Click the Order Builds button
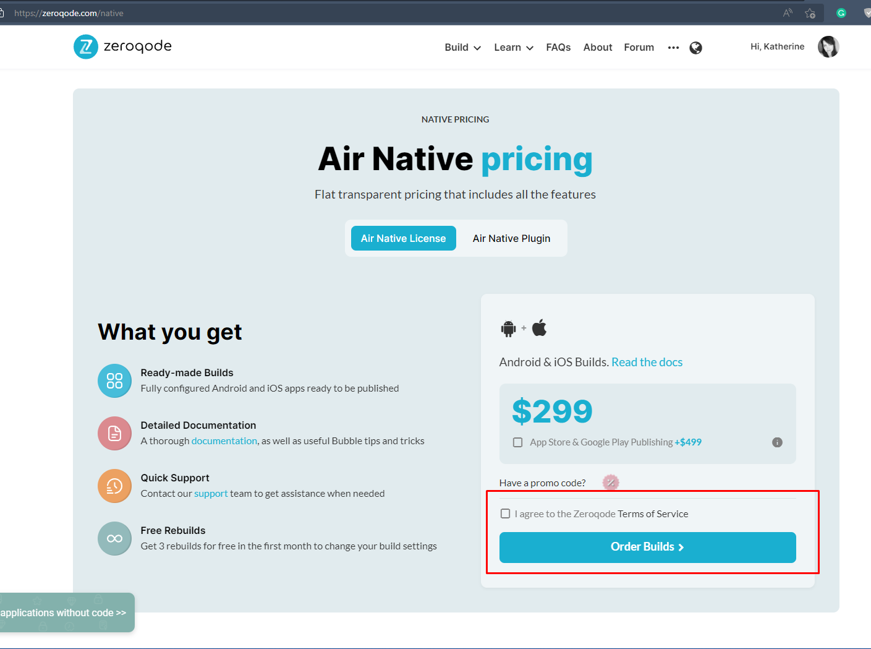This screenshot has height=649, width=871. click(648, 548)
